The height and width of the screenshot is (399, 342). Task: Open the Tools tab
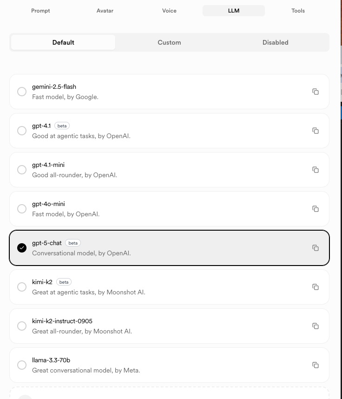pyautogui.click(x=298, y=11)
